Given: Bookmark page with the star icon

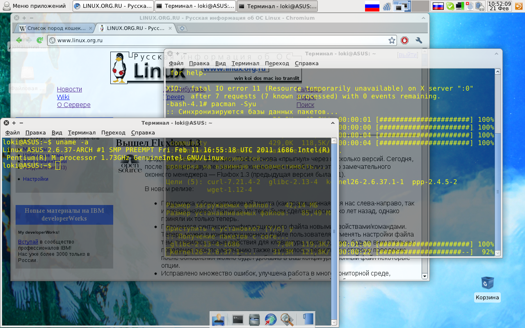Looking at the screenshot, I should coord(392,40).
